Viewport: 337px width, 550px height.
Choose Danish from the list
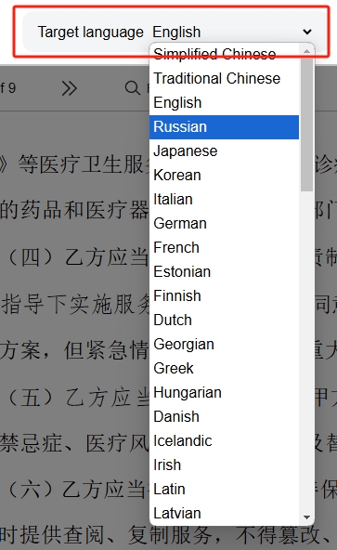(x=224, y=417)
